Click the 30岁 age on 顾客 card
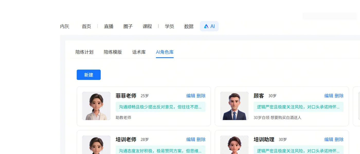This screenshot has height=154, width=360. [x=273, y=96]
